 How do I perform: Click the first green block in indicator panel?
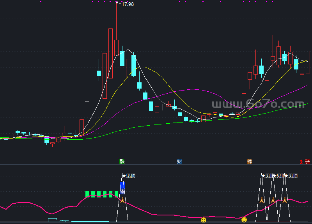(88, 194)
